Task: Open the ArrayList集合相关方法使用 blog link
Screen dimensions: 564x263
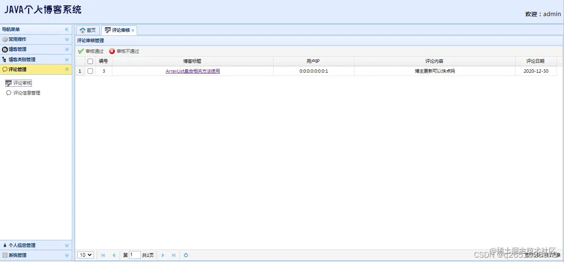Action: coord(193,71)
